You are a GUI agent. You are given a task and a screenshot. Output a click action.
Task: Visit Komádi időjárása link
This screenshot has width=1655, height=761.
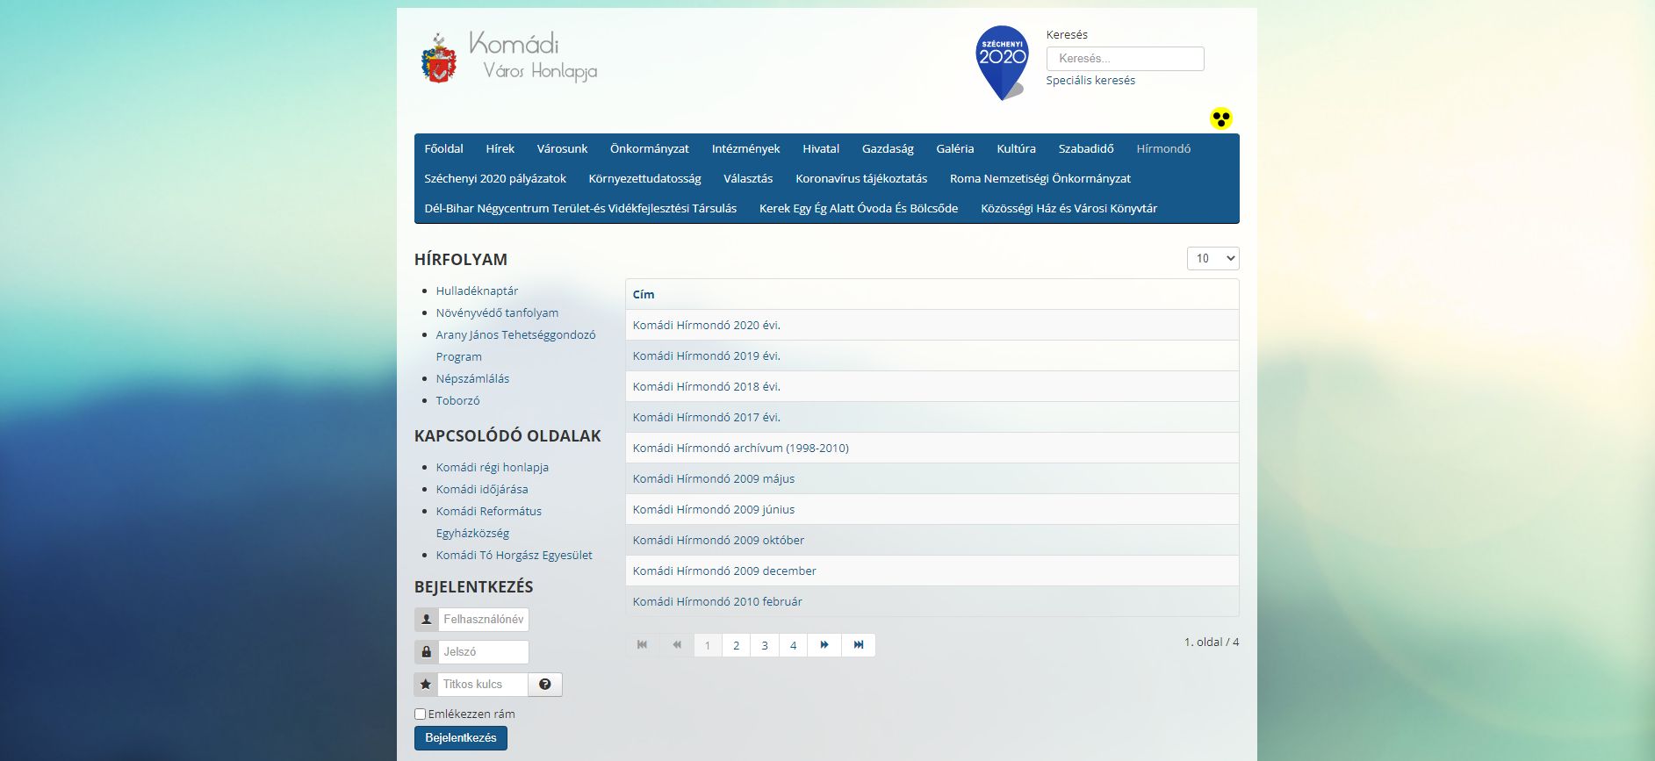tap(482, 489)
